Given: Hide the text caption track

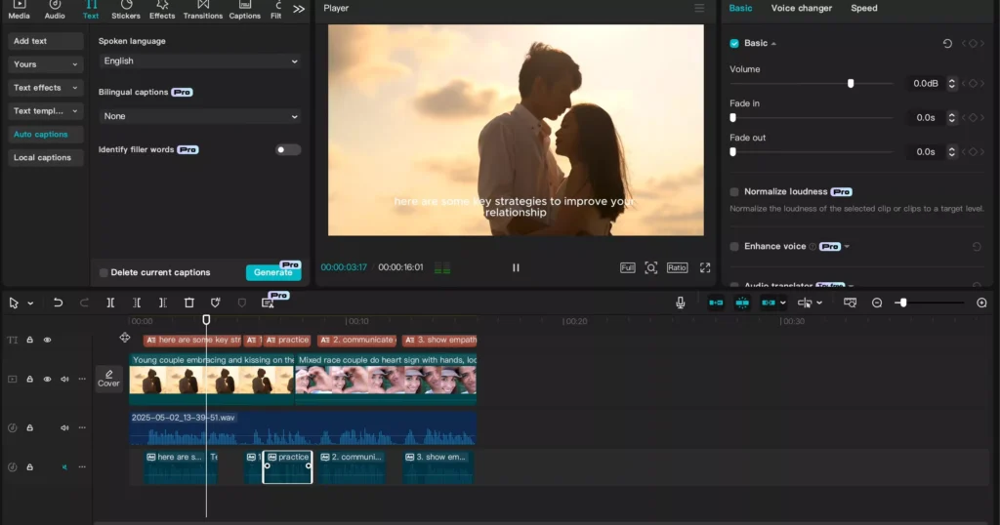Looking at the screenshot, I should (x=47, y=341).
